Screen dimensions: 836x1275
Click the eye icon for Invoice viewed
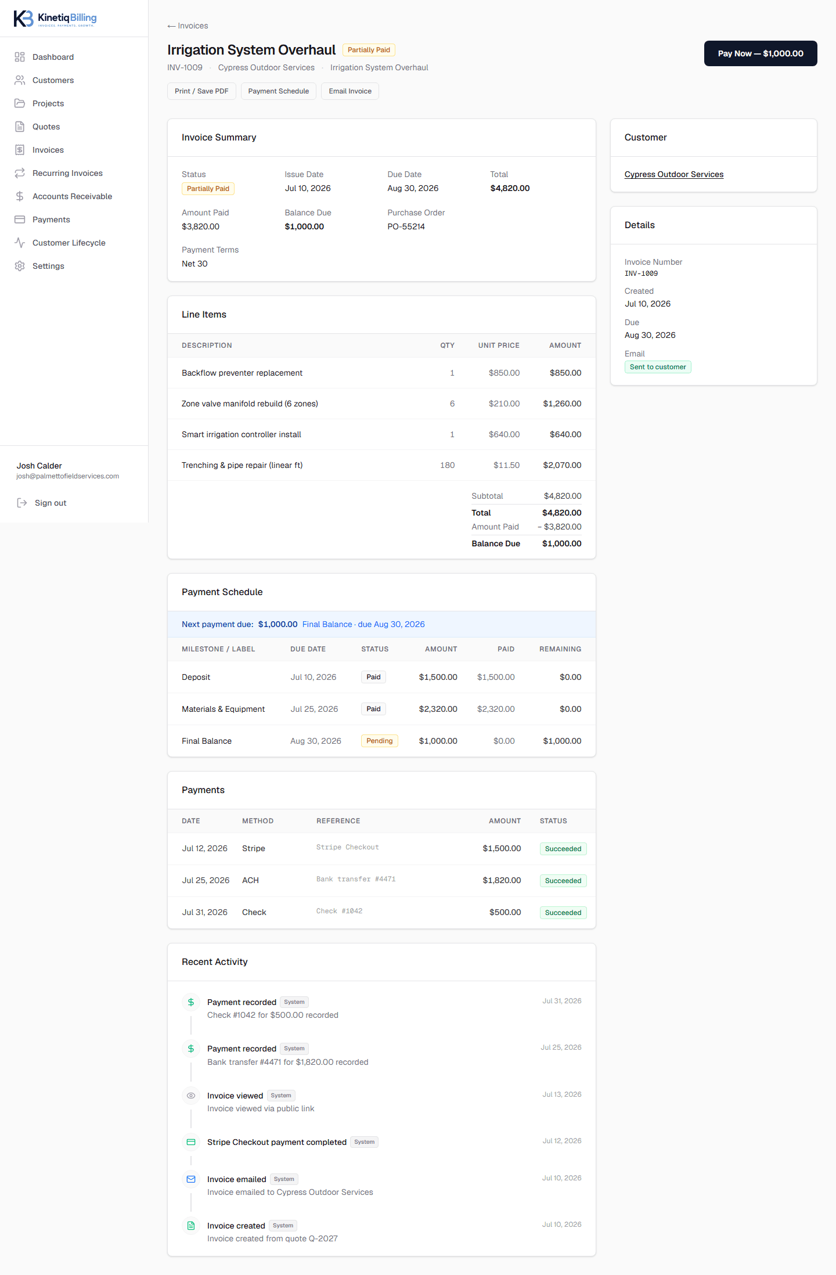(191, 1096)
